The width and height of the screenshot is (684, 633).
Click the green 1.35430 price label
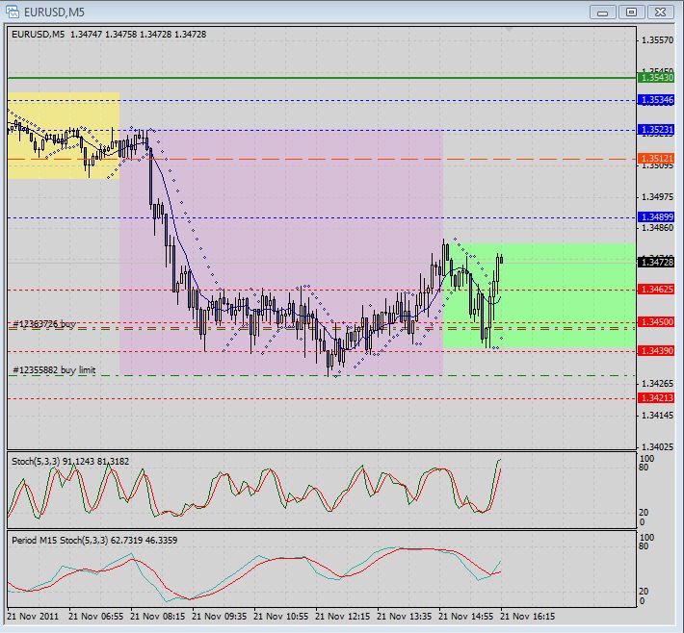656,78
